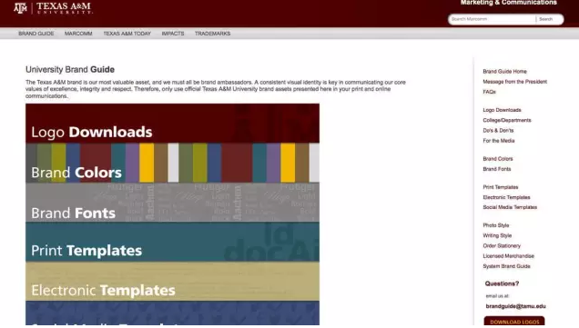
Task: Open the Print Templates banner
Action: 172,242
